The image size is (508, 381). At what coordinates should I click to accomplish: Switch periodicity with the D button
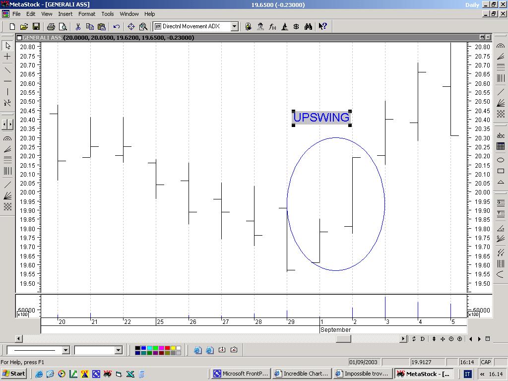pyautogui.click(x=423, y=339)
